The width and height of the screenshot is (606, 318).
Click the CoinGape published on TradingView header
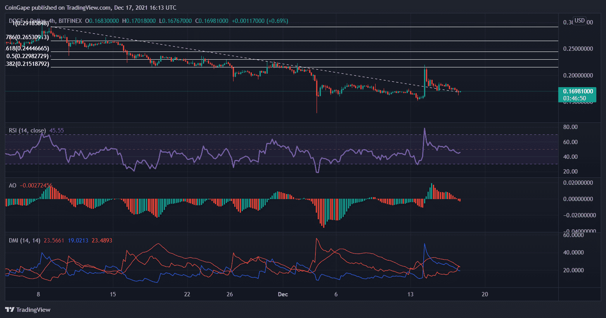(90, 7)
